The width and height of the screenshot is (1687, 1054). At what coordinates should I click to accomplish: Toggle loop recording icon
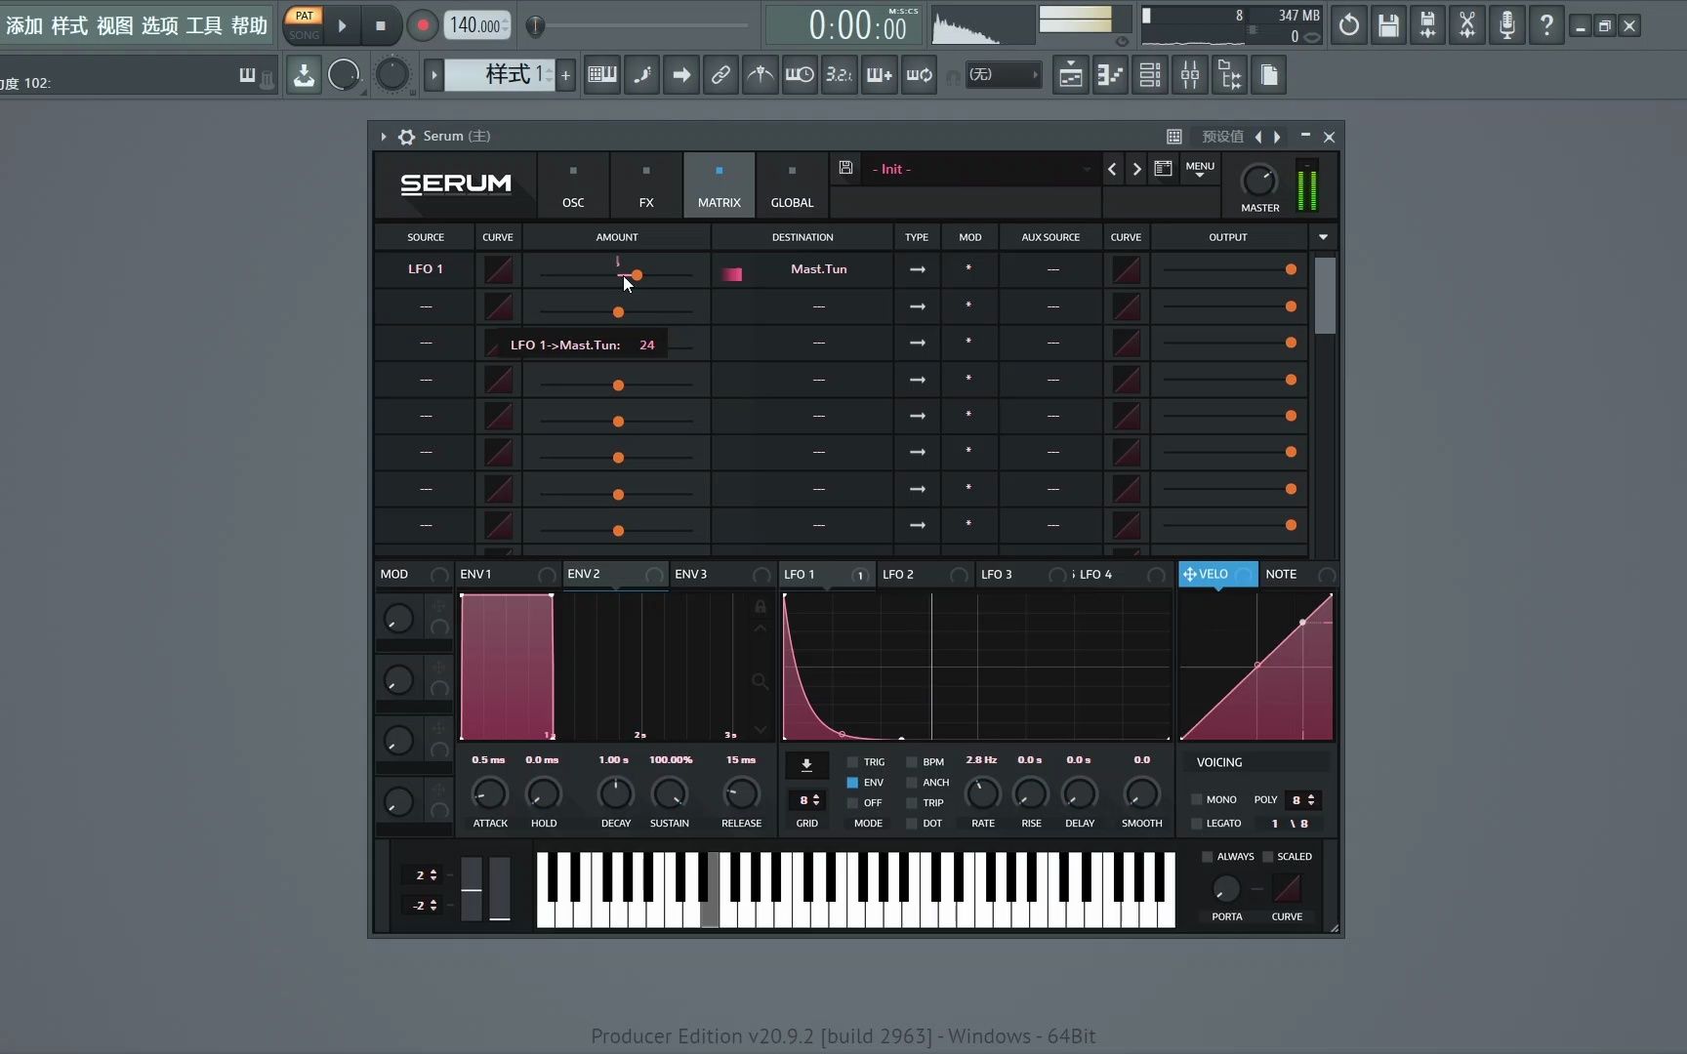point(919,75)
